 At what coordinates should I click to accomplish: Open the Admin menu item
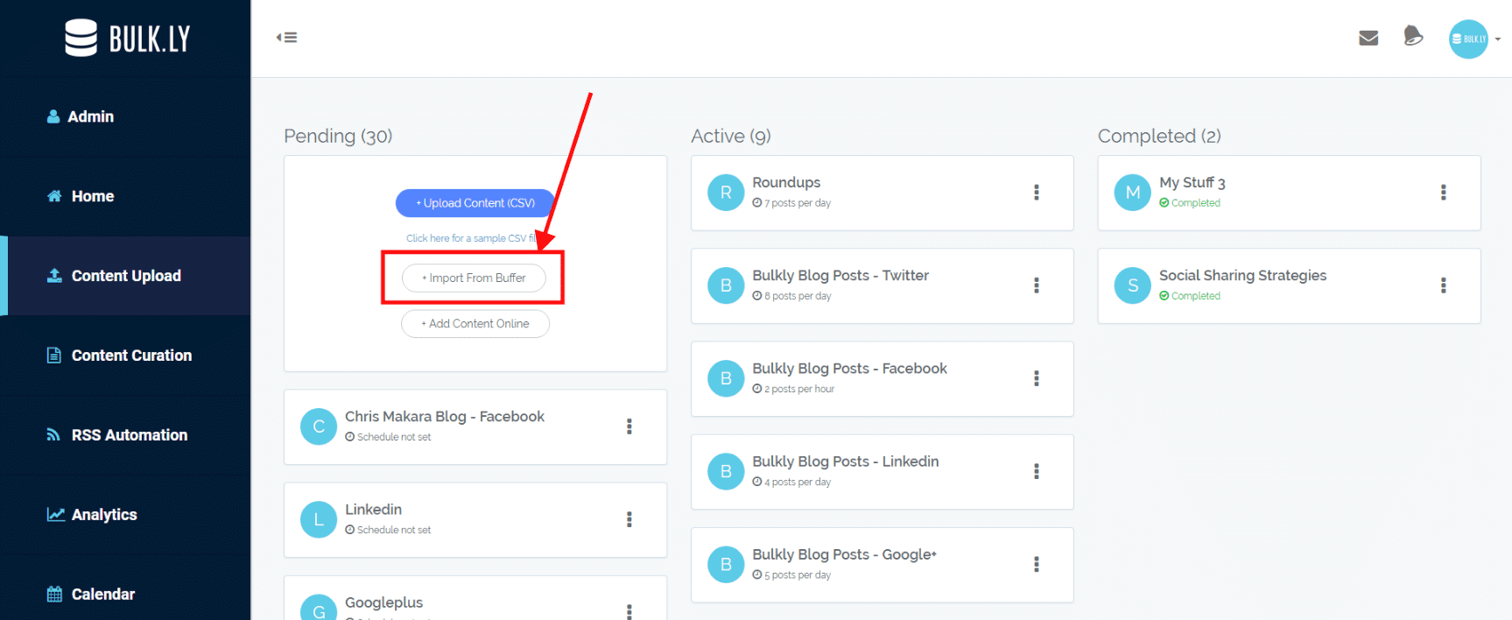tap(125, 116)
